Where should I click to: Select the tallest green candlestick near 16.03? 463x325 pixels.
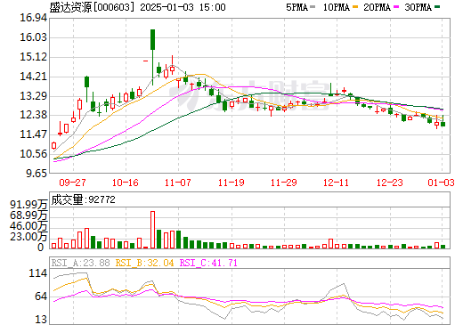coord(152,39)
